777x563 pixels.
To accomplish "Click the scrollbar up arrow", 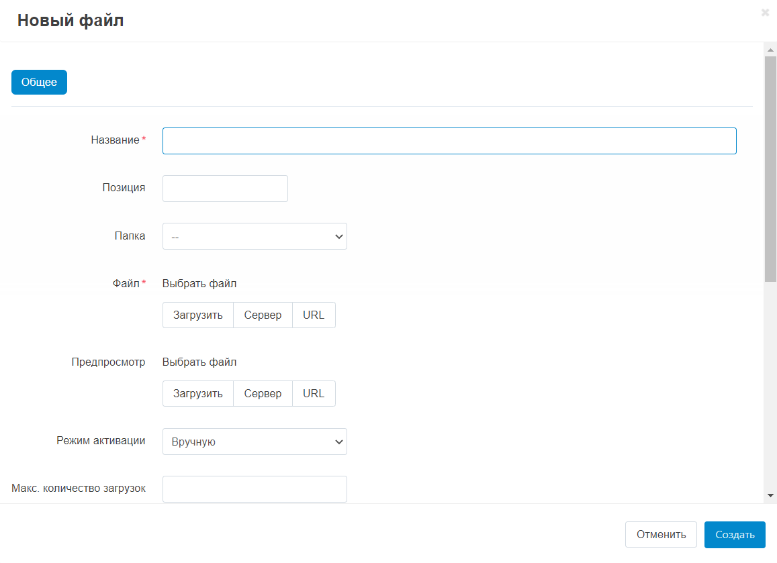I will [x=770, y=50].
